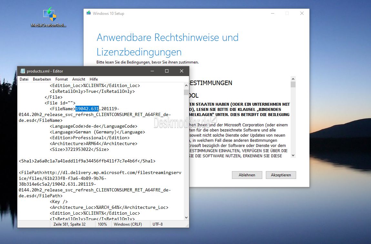Click the Size 3721953022 line
The image size is (371, 244).
79,150
